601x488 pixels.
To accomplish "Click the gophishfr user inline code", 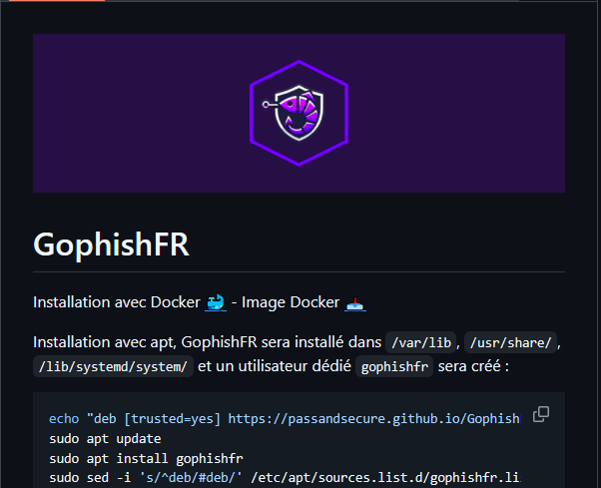I will [394, 366].
